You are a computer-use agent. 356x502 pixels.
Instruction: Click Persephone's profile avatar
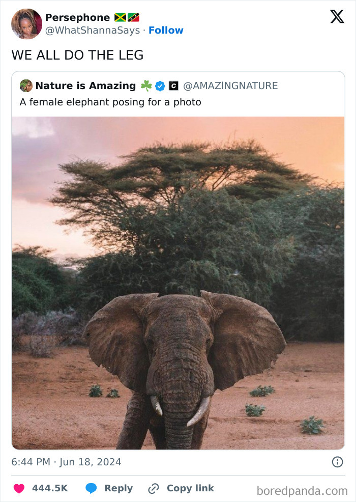tap(26, 24)
